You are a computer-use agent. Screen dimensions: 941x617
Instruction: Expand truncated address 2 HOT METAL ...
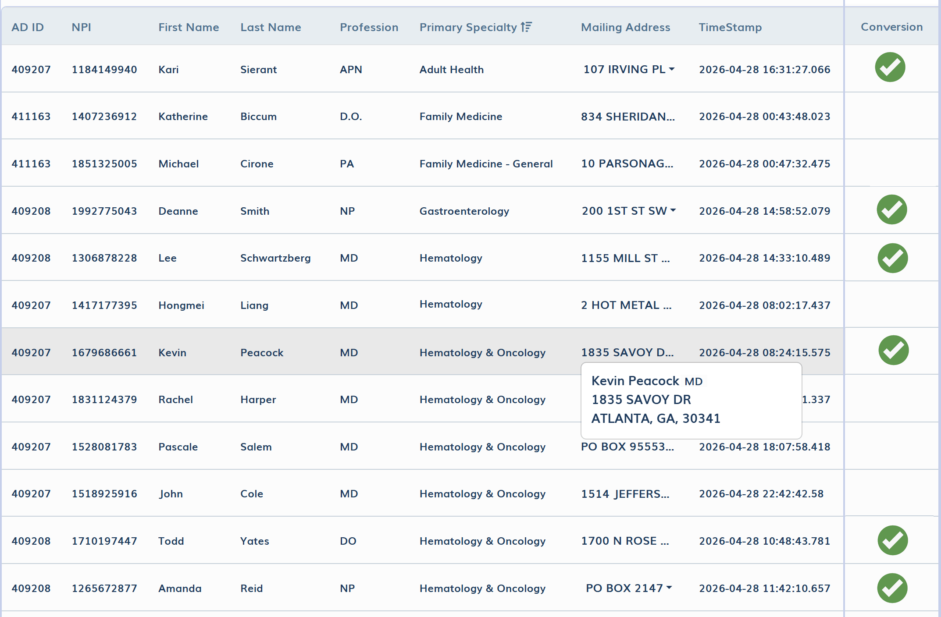[626, 305]
